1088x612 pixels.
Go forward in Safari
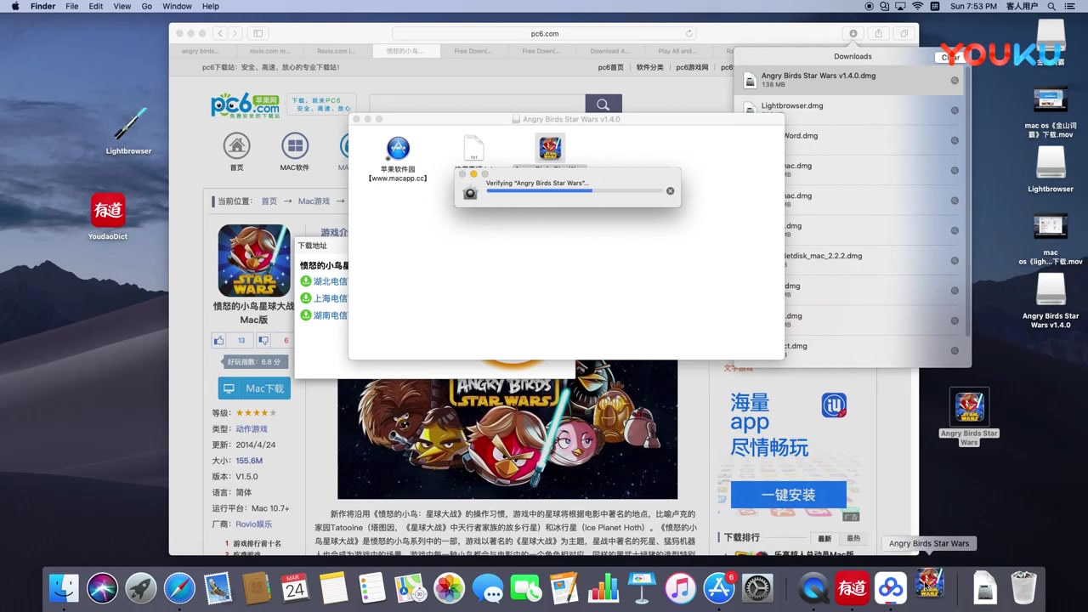(235, 33)
